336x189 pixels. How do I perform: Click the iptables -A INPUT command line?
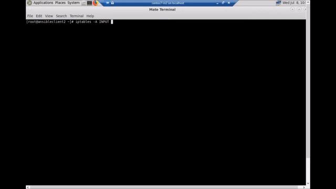coord(92,22)
